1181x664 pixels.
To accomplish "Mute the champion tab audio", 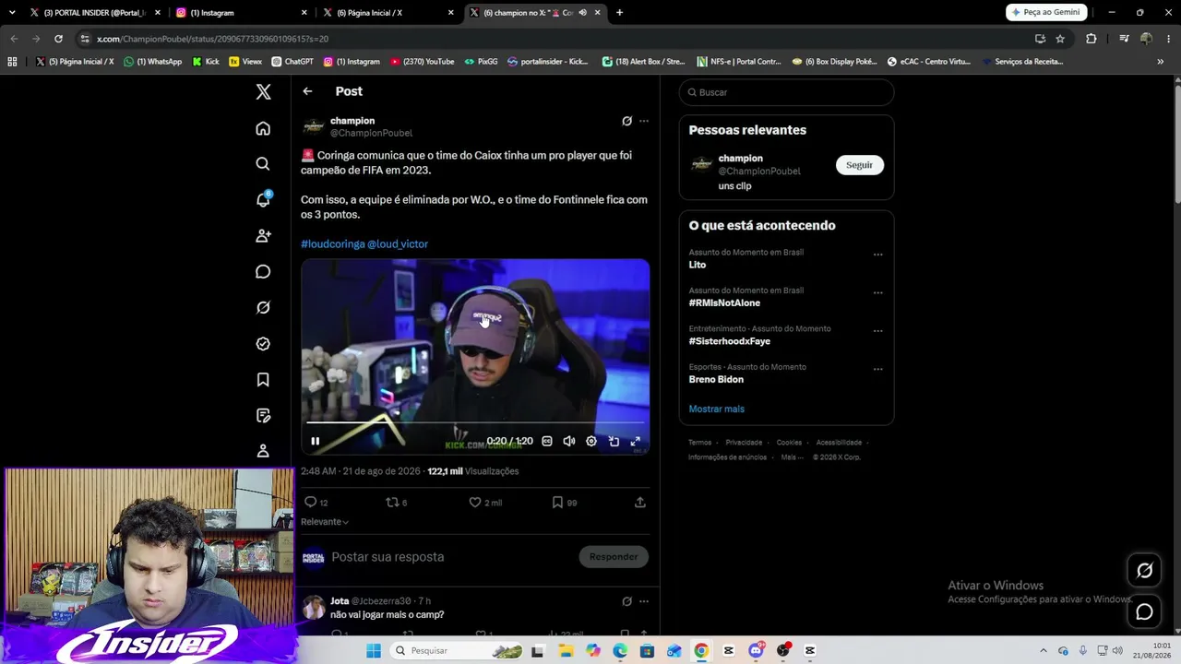I will click(x=582, y=13).
